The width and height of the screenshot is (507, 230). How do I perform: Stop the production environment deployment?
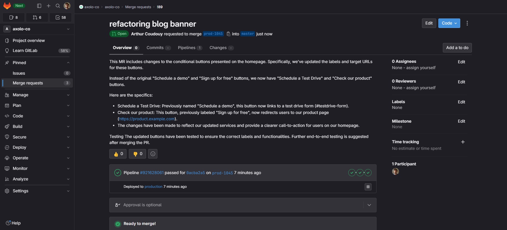368,187
